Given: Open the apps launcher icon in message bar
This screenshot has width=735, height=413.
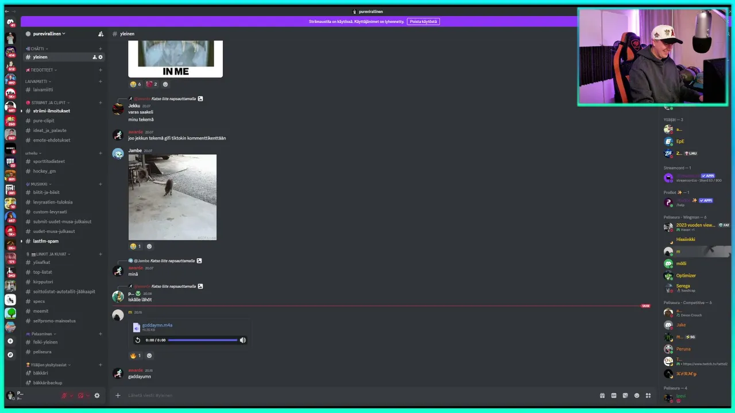Looking at the screenshot, I should click(x=648, y=395).
